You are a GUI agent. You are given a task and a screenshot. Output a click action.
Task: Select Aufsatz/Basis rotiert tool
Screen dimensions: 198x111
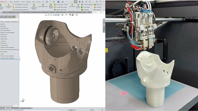(x=8, y=6)
